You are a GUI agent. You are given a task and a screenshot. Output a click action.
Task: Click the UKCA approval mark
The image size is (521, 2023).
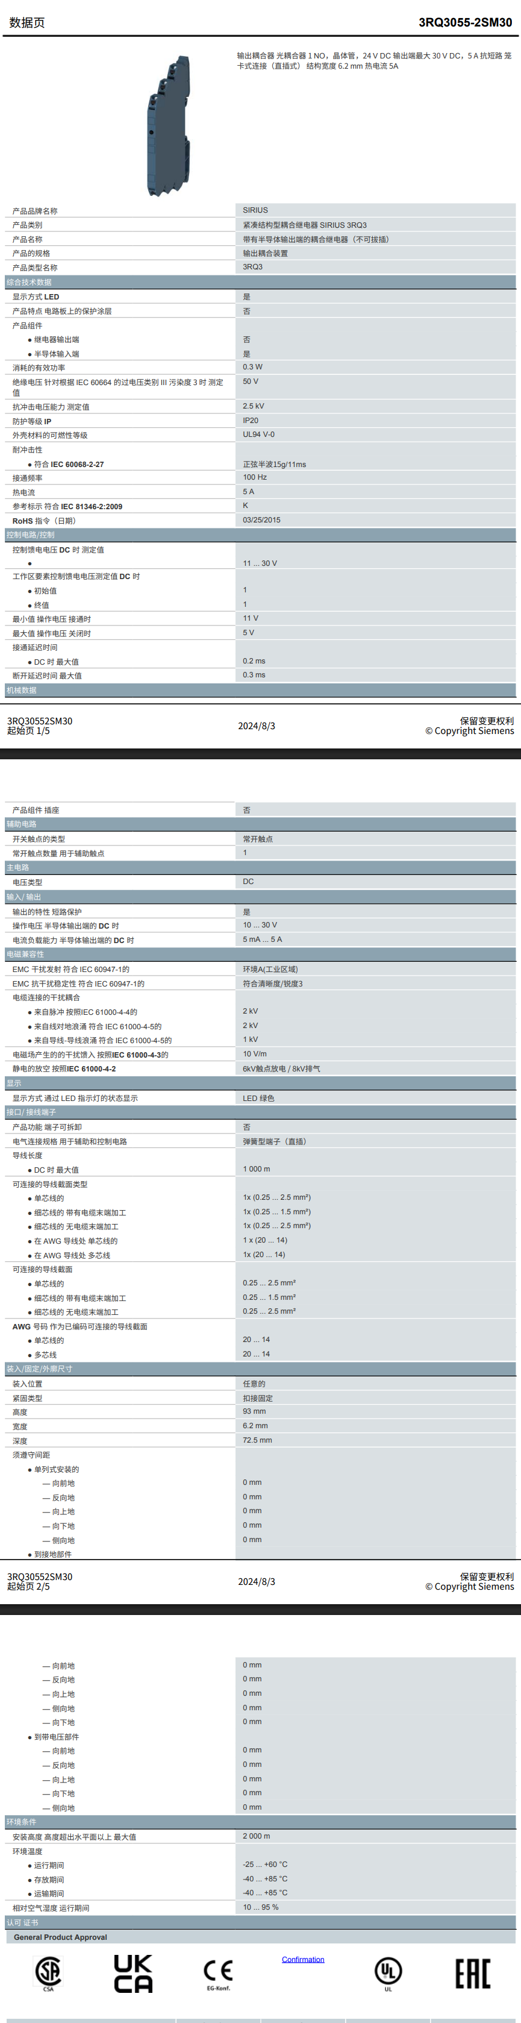pyautogui.click(x=133, y=1973)
